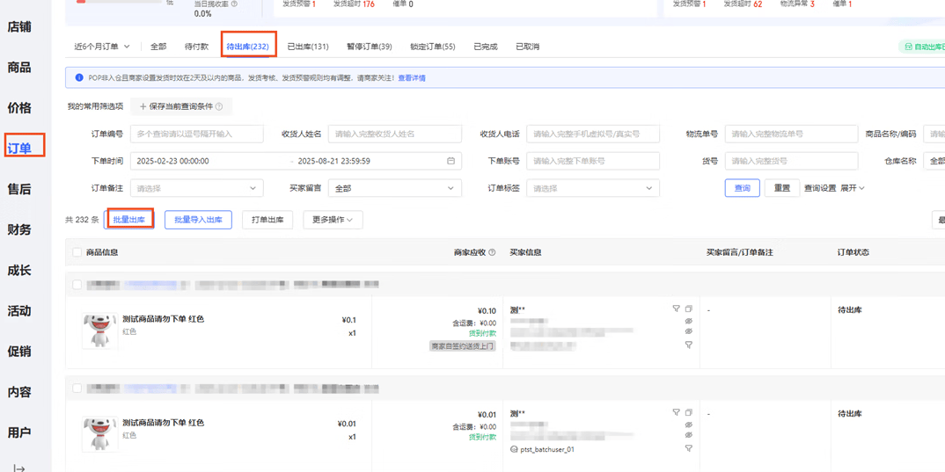This screenshot has width=945, height=472.
Task: Switch to the 已出库(131) tab
Action: [308, 47]
